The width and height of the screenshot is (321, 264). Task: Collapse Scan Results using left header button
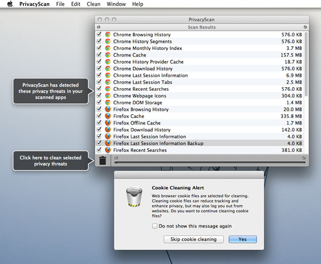98,27
